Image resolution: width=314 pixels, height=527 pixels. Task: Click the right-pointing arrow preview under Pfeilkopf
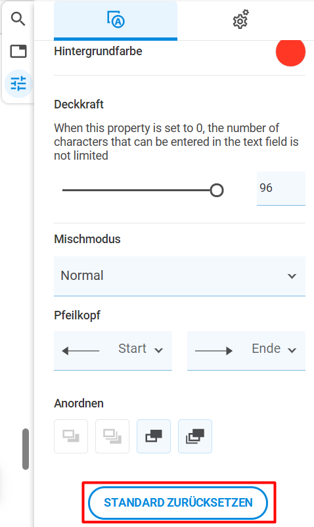click(x=214, y=351)
